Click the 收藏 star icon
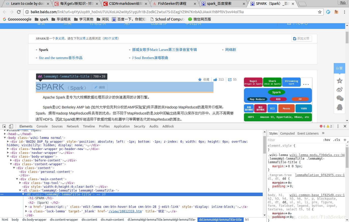Image resolution: width=349 pixels, height=222 pixels. click(200, 80)
